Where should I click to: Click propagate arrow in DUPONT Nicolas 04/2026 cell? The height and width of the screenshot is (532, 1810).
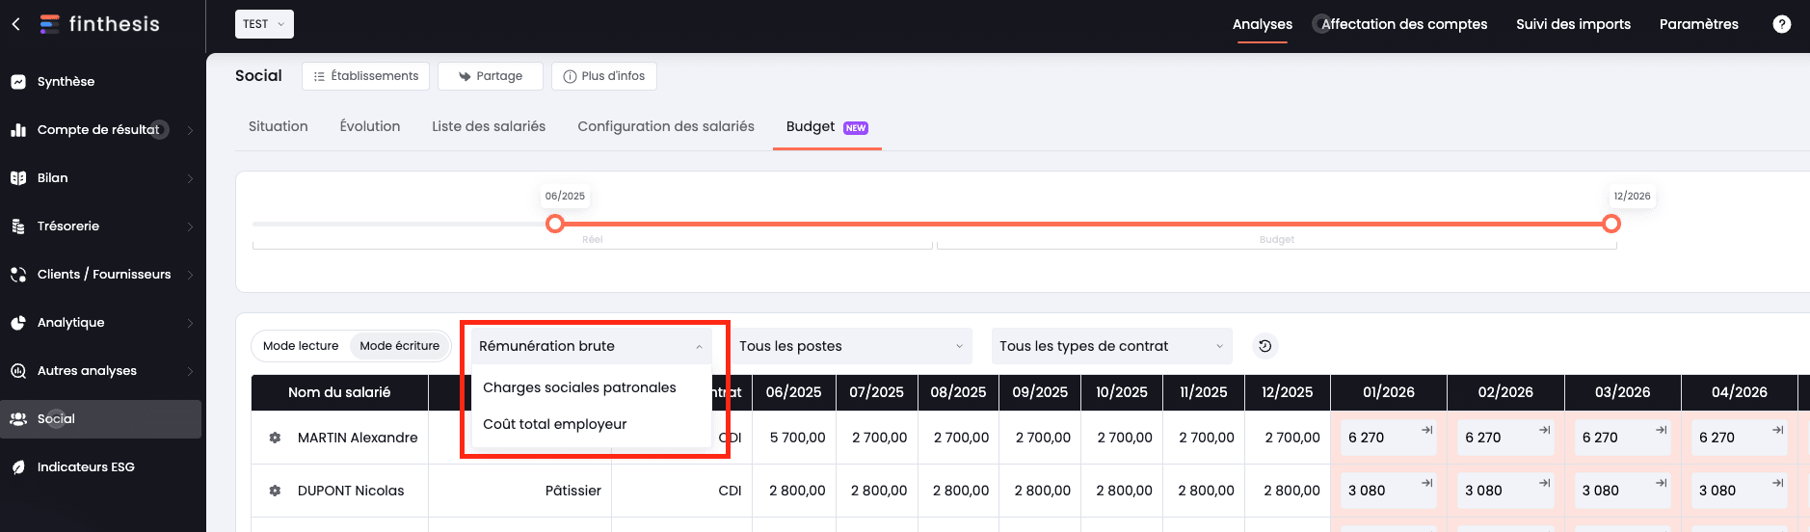tap(1778, 483)
